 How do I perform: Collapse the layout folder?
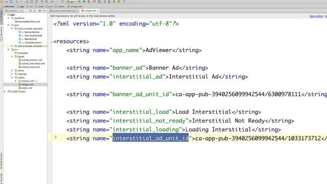(x=12, y=57)
